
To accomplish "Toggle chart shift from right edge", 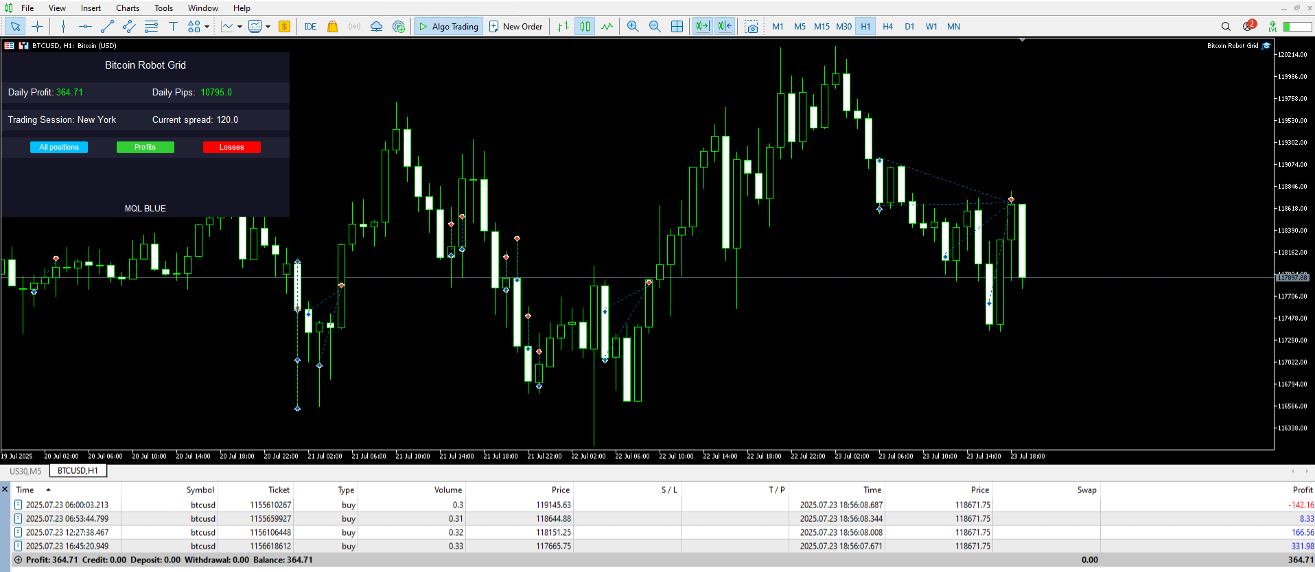I will 725,27.
